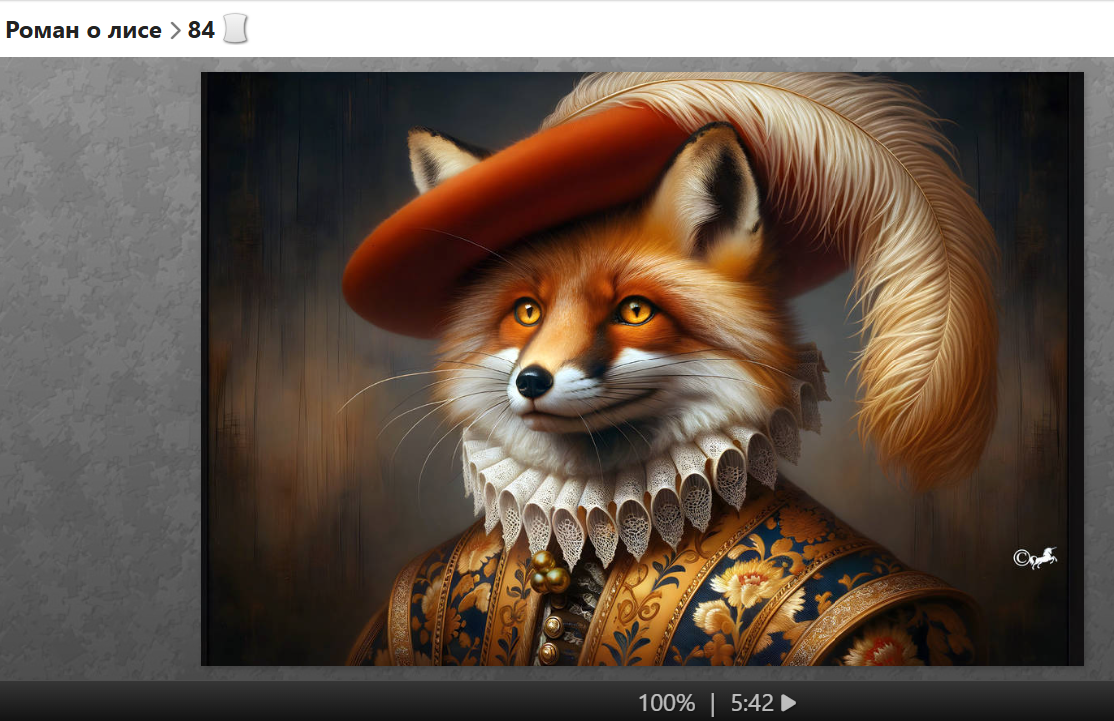Image resolution: width=1114 pixels, height=721 pixels.
Task: Open the "Роман о лисе" breadcrumb link
Action: [x=83, y=30]
